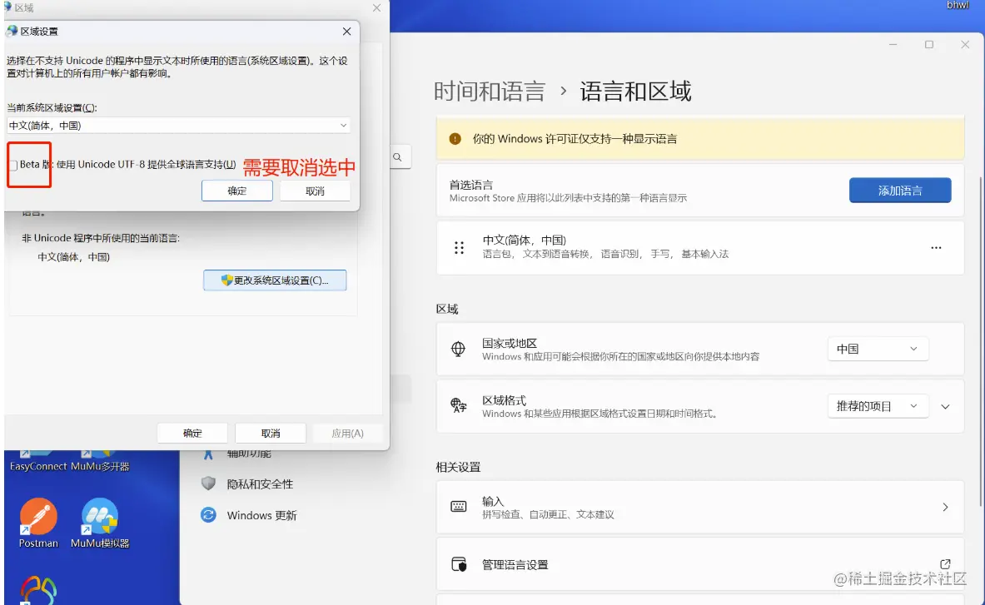Select Windows 更新 in Settings sidebar
The height and width of the screenshot is (605, 985).
(262, 515)
